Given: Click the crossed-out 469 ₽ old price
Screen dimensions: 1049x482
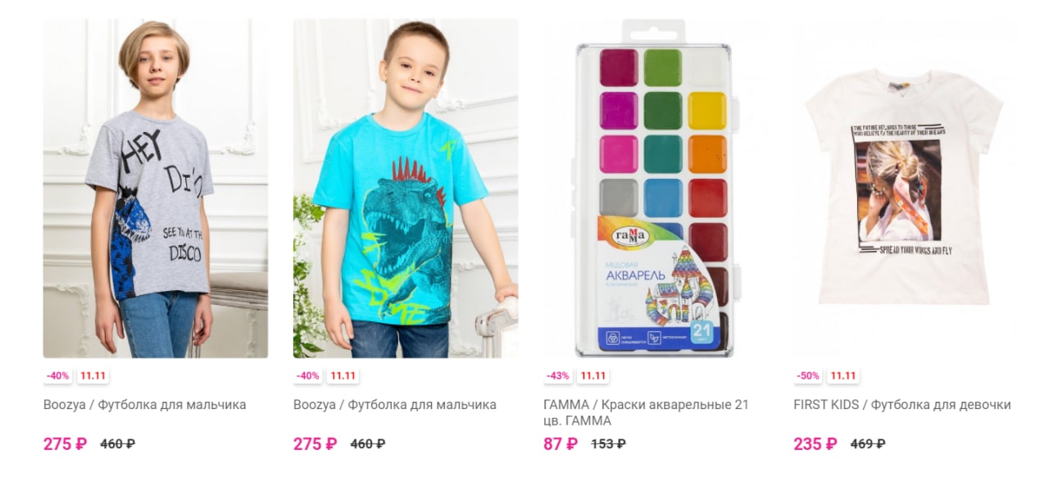Looking at the screenshot, I should click(x=868, y=444).
